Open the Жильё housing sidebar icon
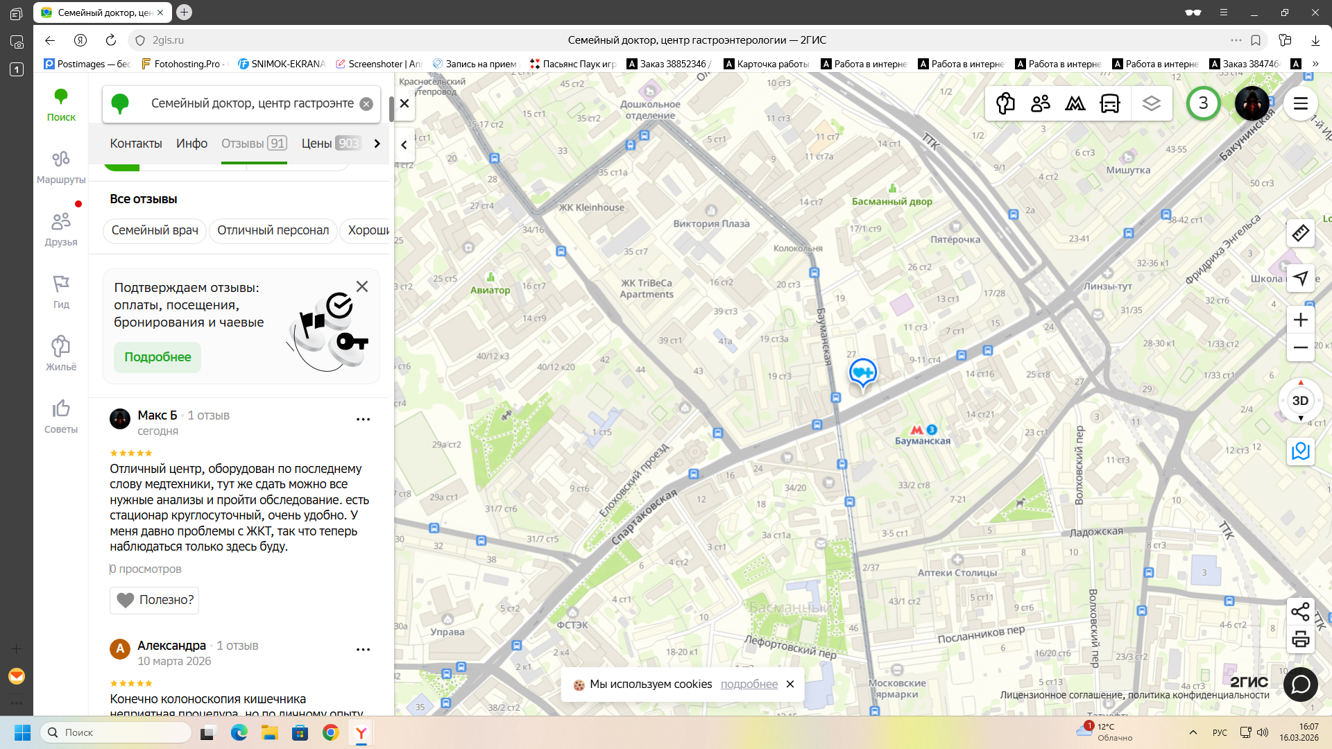The image size is (1332, 749). coord(61,353)
